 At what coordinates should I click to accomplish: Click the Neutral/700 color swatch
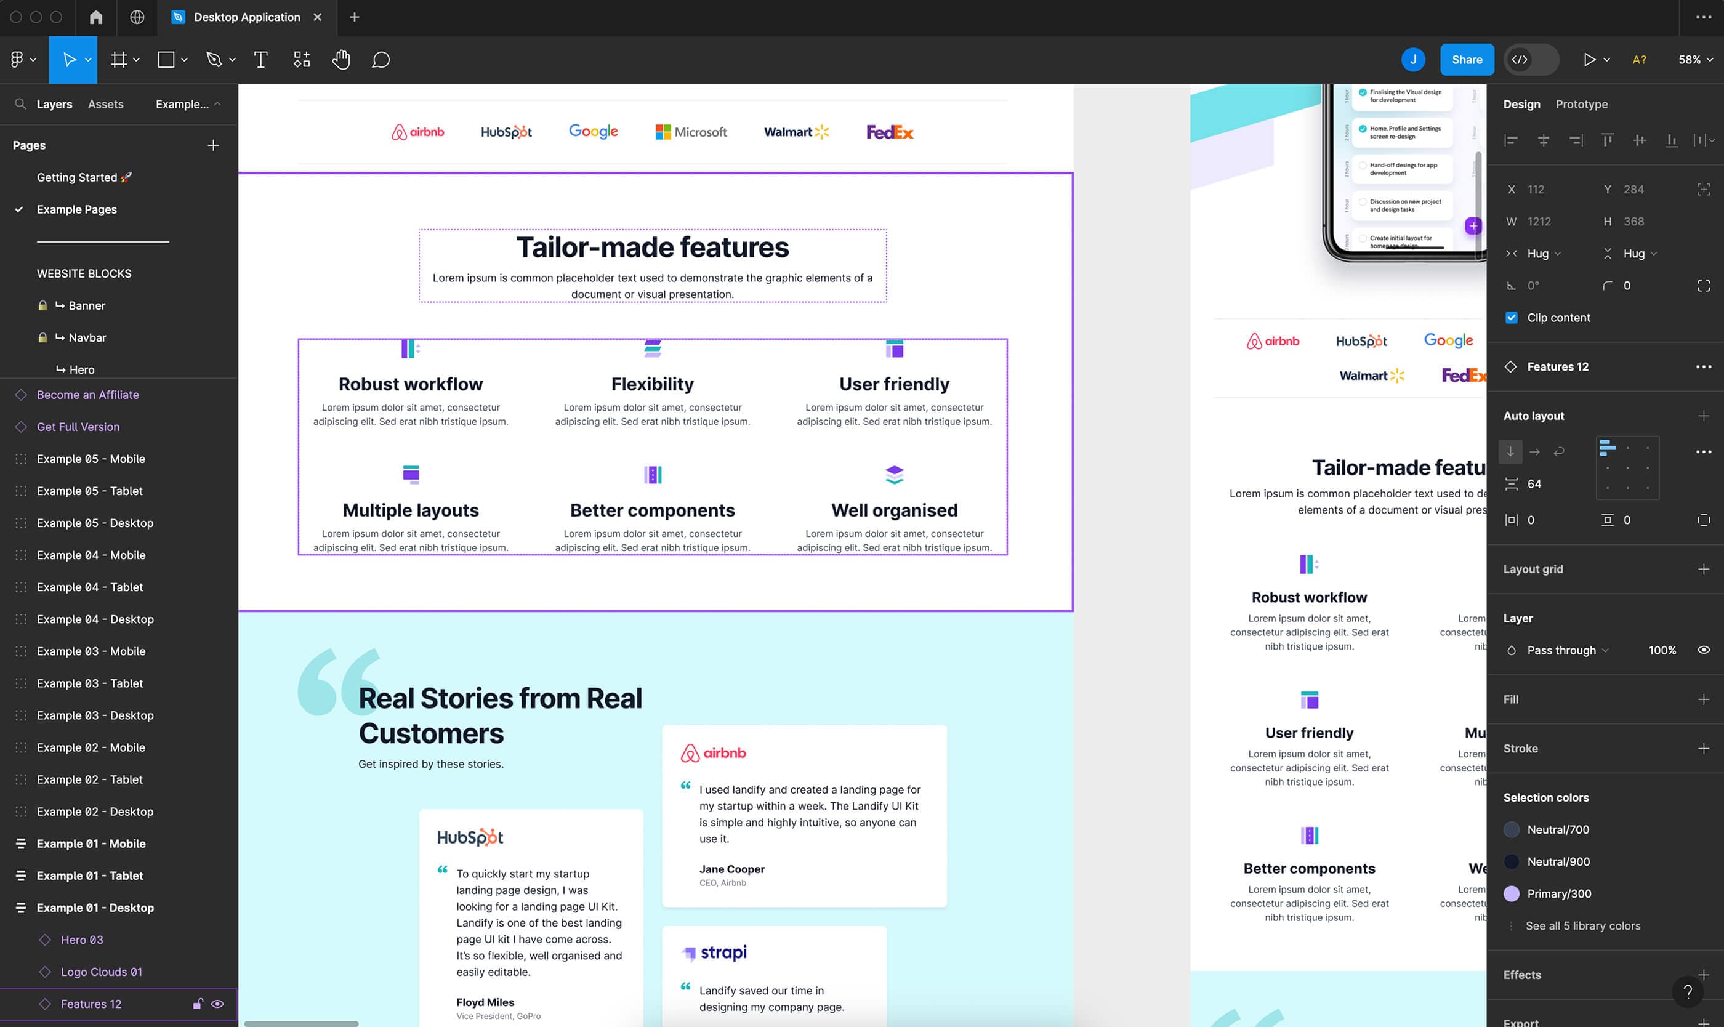tap(1512, 830)
